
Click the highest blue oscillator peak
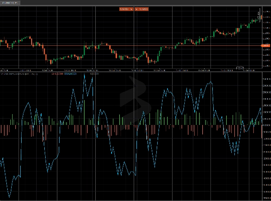[x=84, y=76]
